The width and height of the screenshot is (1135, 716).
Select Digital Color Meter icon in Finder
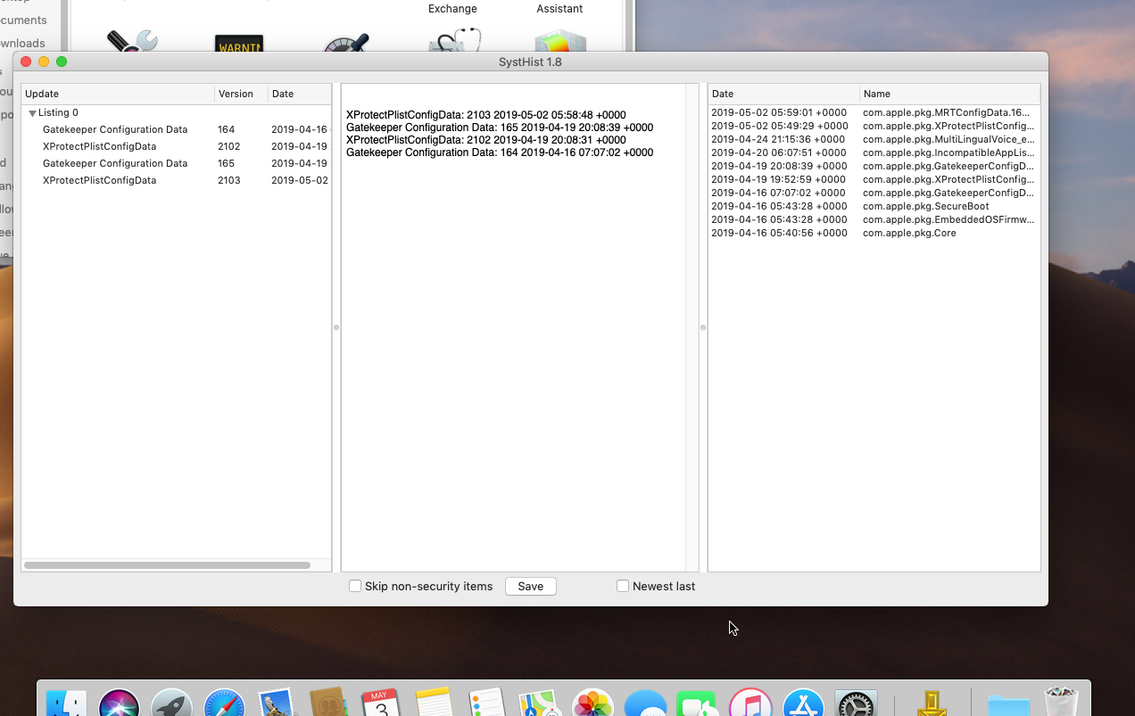346,42
